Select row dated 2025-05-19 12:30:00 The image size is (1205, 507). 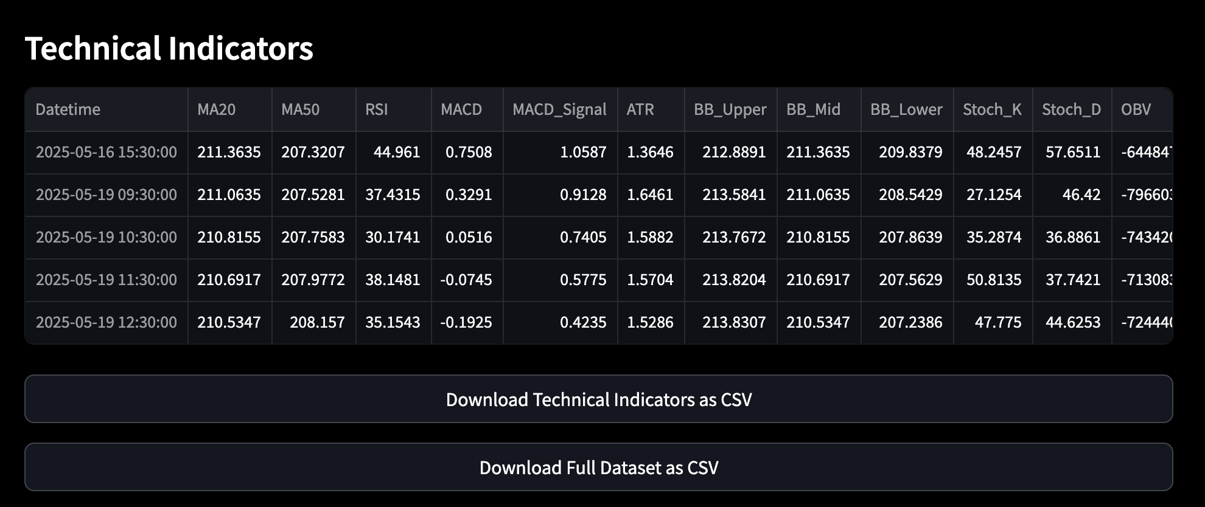(x=598, y=322)
